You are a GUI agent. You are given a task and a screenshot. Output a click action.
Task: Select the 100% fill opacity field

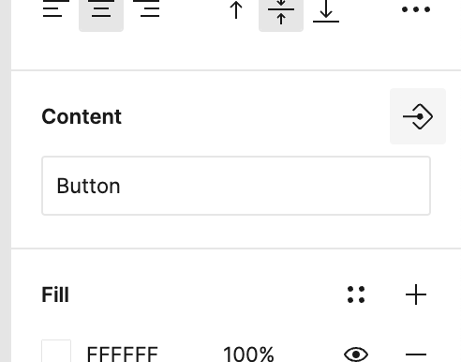click(x=248, y=354)
